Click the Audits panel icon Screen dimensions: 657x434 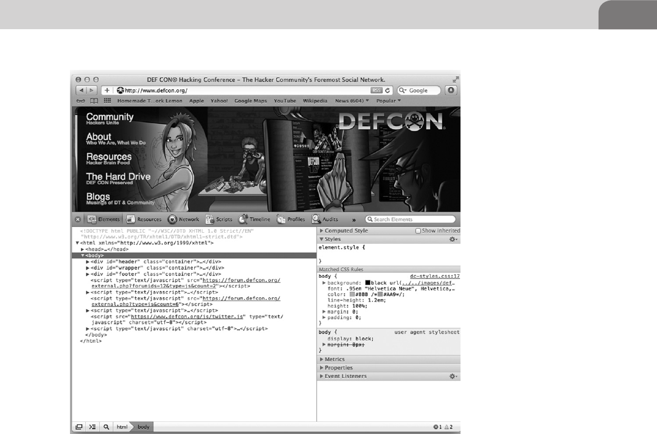316,219
